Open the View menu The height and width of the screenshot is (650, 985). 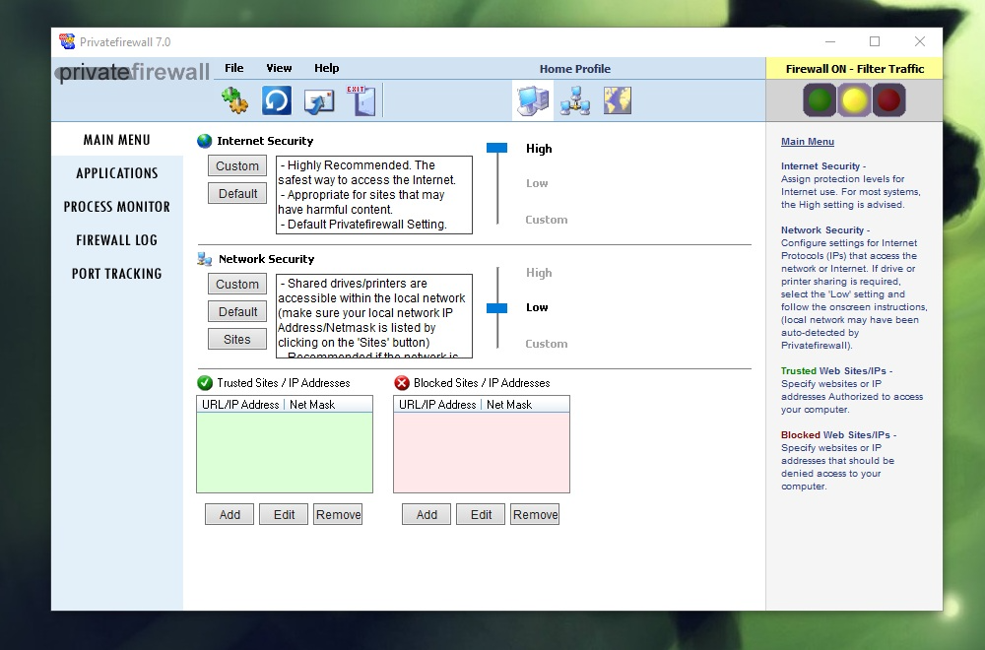click(279, 68)
